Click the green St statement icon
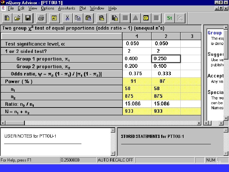The height and width of the screenshot is (172, 229). pyautogui.click(x=170, y=18)
